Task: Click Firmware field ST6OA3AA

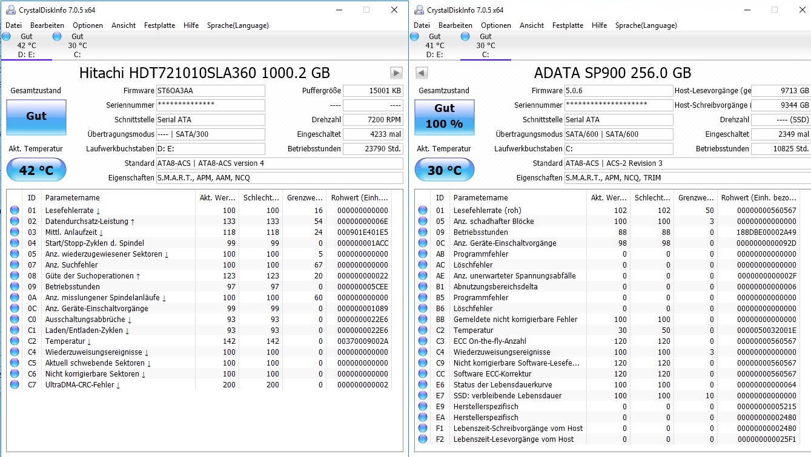Action: (x=211, y=91)
